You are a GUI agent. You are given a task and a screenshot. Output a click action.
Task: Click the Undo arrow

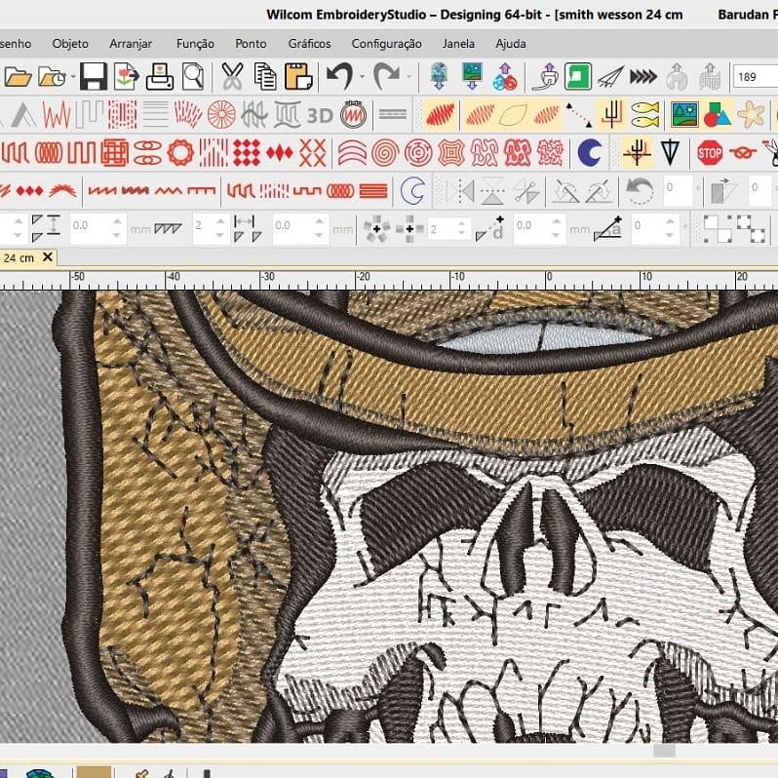(340, 76)
